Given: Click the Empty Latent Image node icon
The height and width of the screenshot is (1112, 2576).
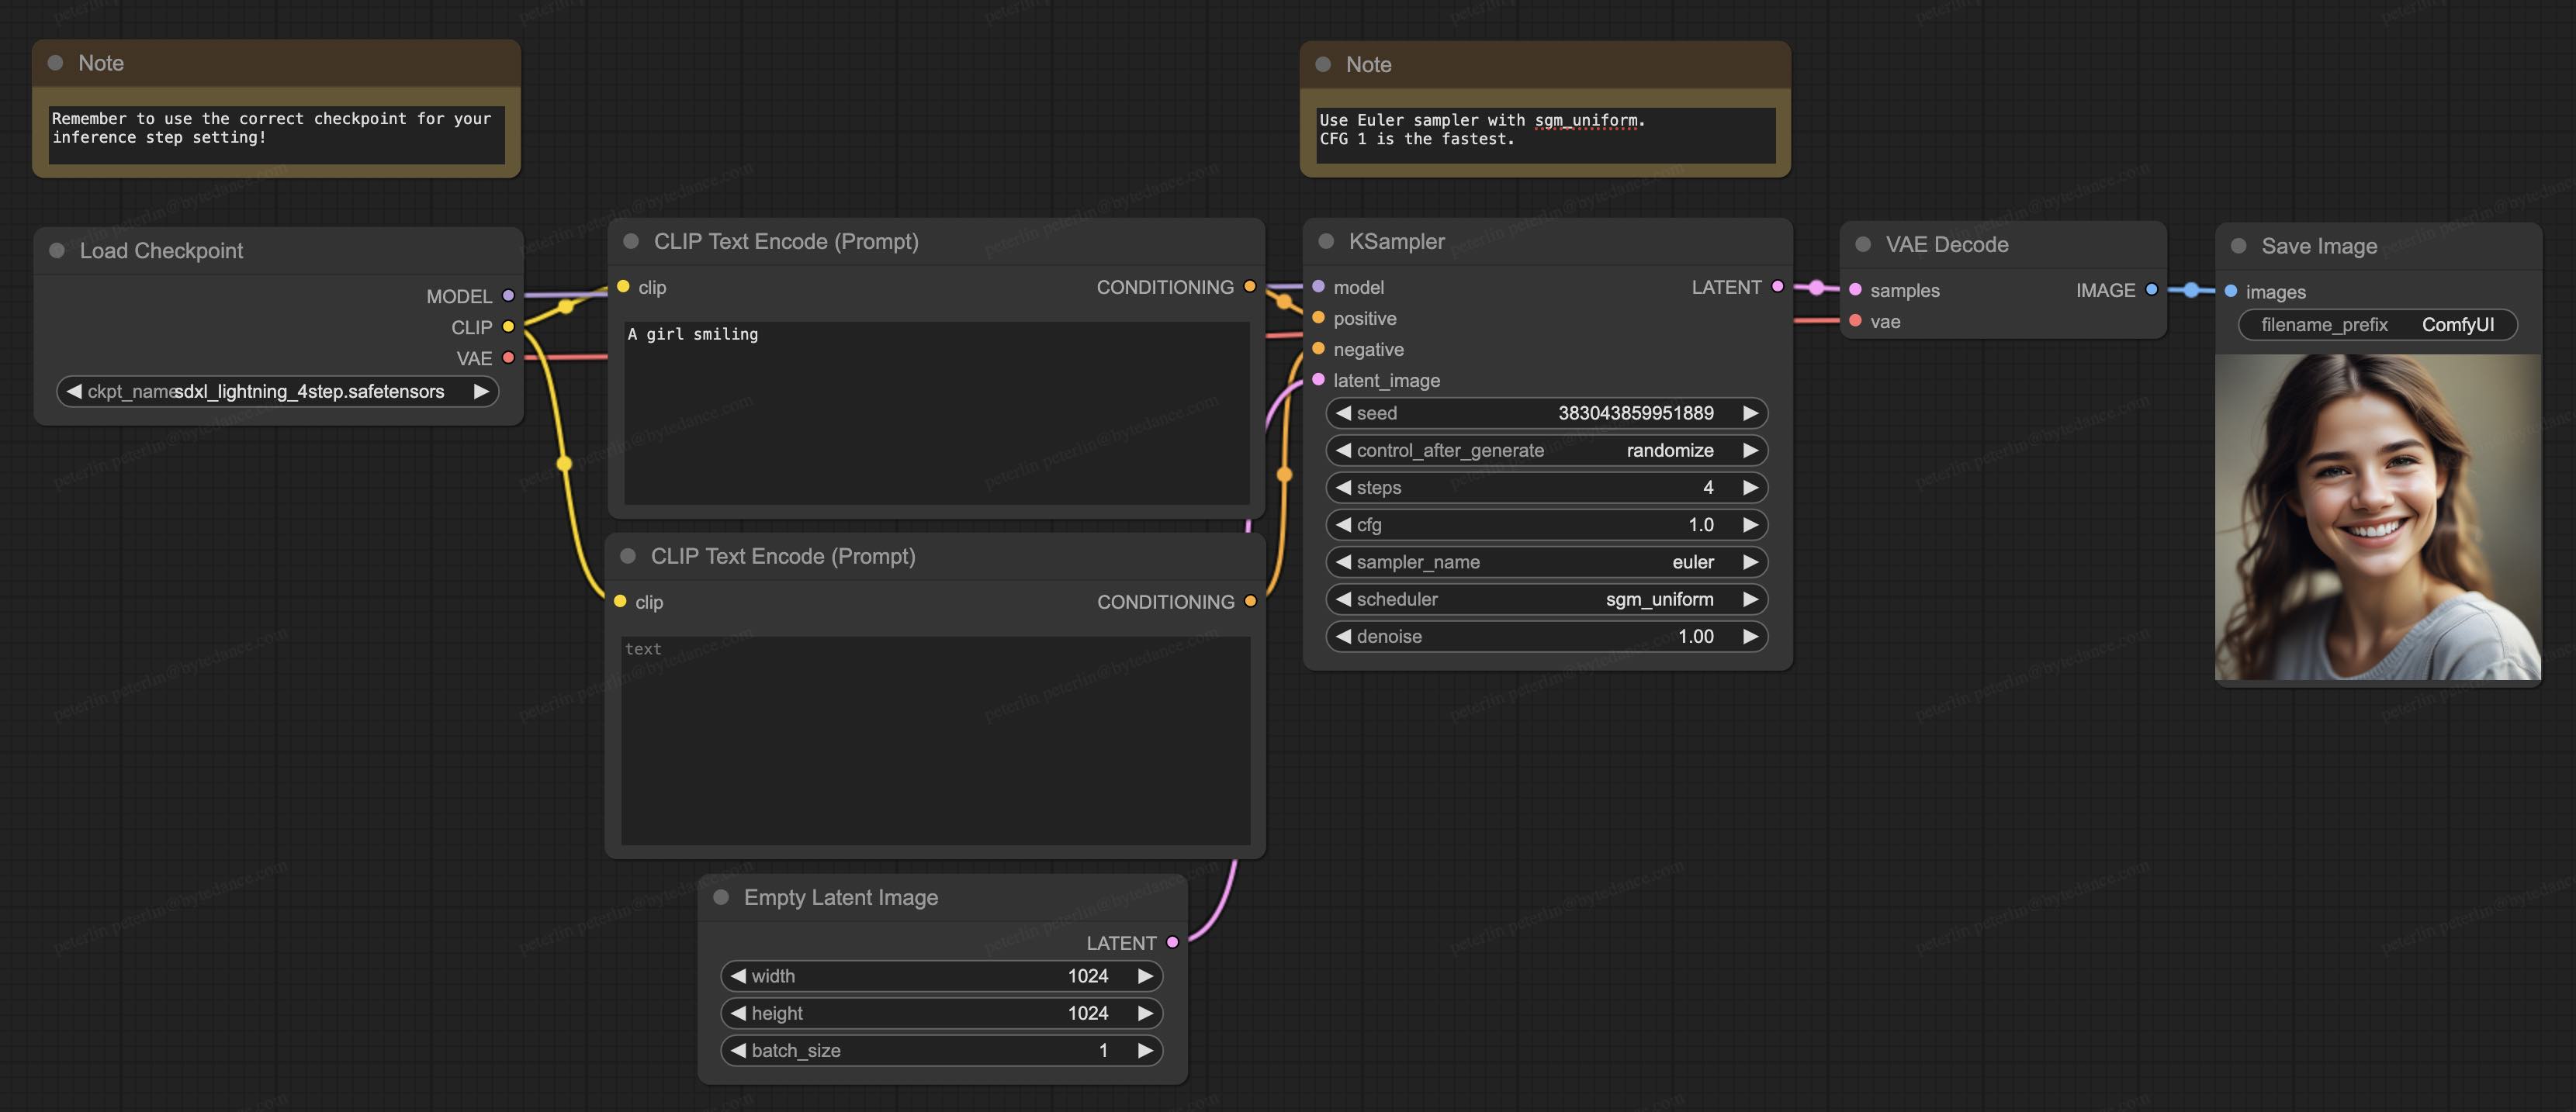Looking at the screenshot, I should tap(725, 897).
